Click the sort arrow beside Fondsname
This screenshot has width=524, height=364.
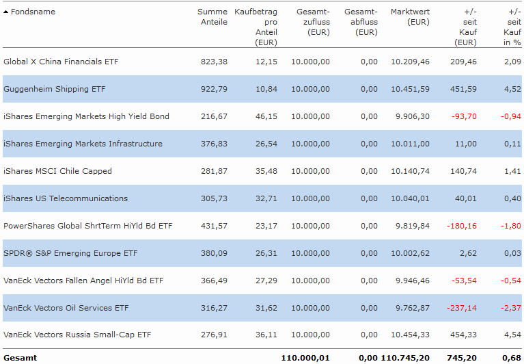point(6,12)
